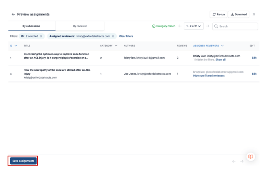Click the back arrow beside Preview assignments
The image size is (266, 169).
coord(13,15)
